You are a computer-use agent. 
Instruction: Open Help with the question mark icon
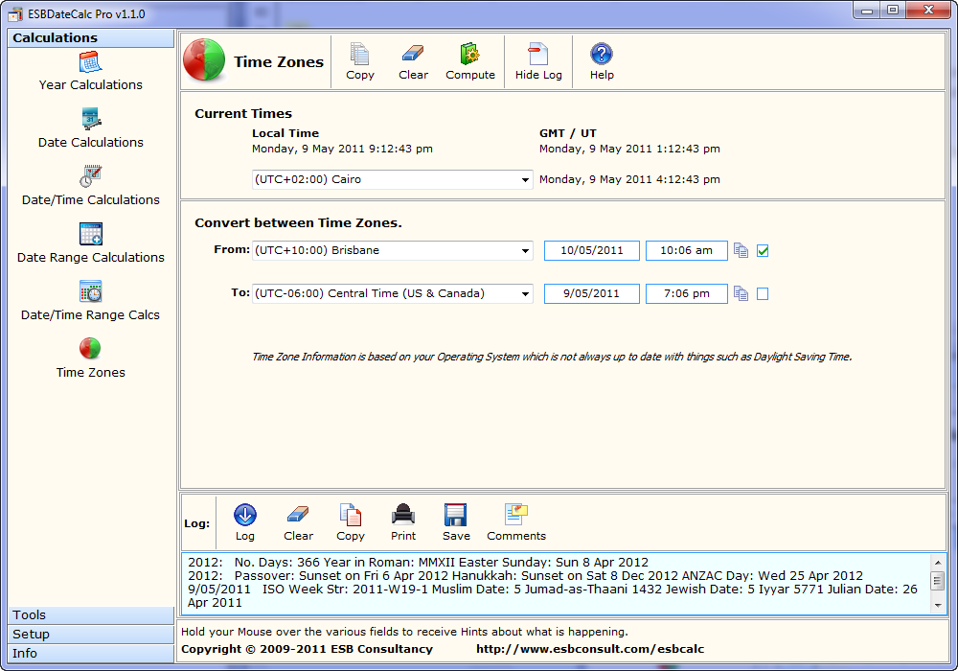pyautogui.click(x=602, y=61)
